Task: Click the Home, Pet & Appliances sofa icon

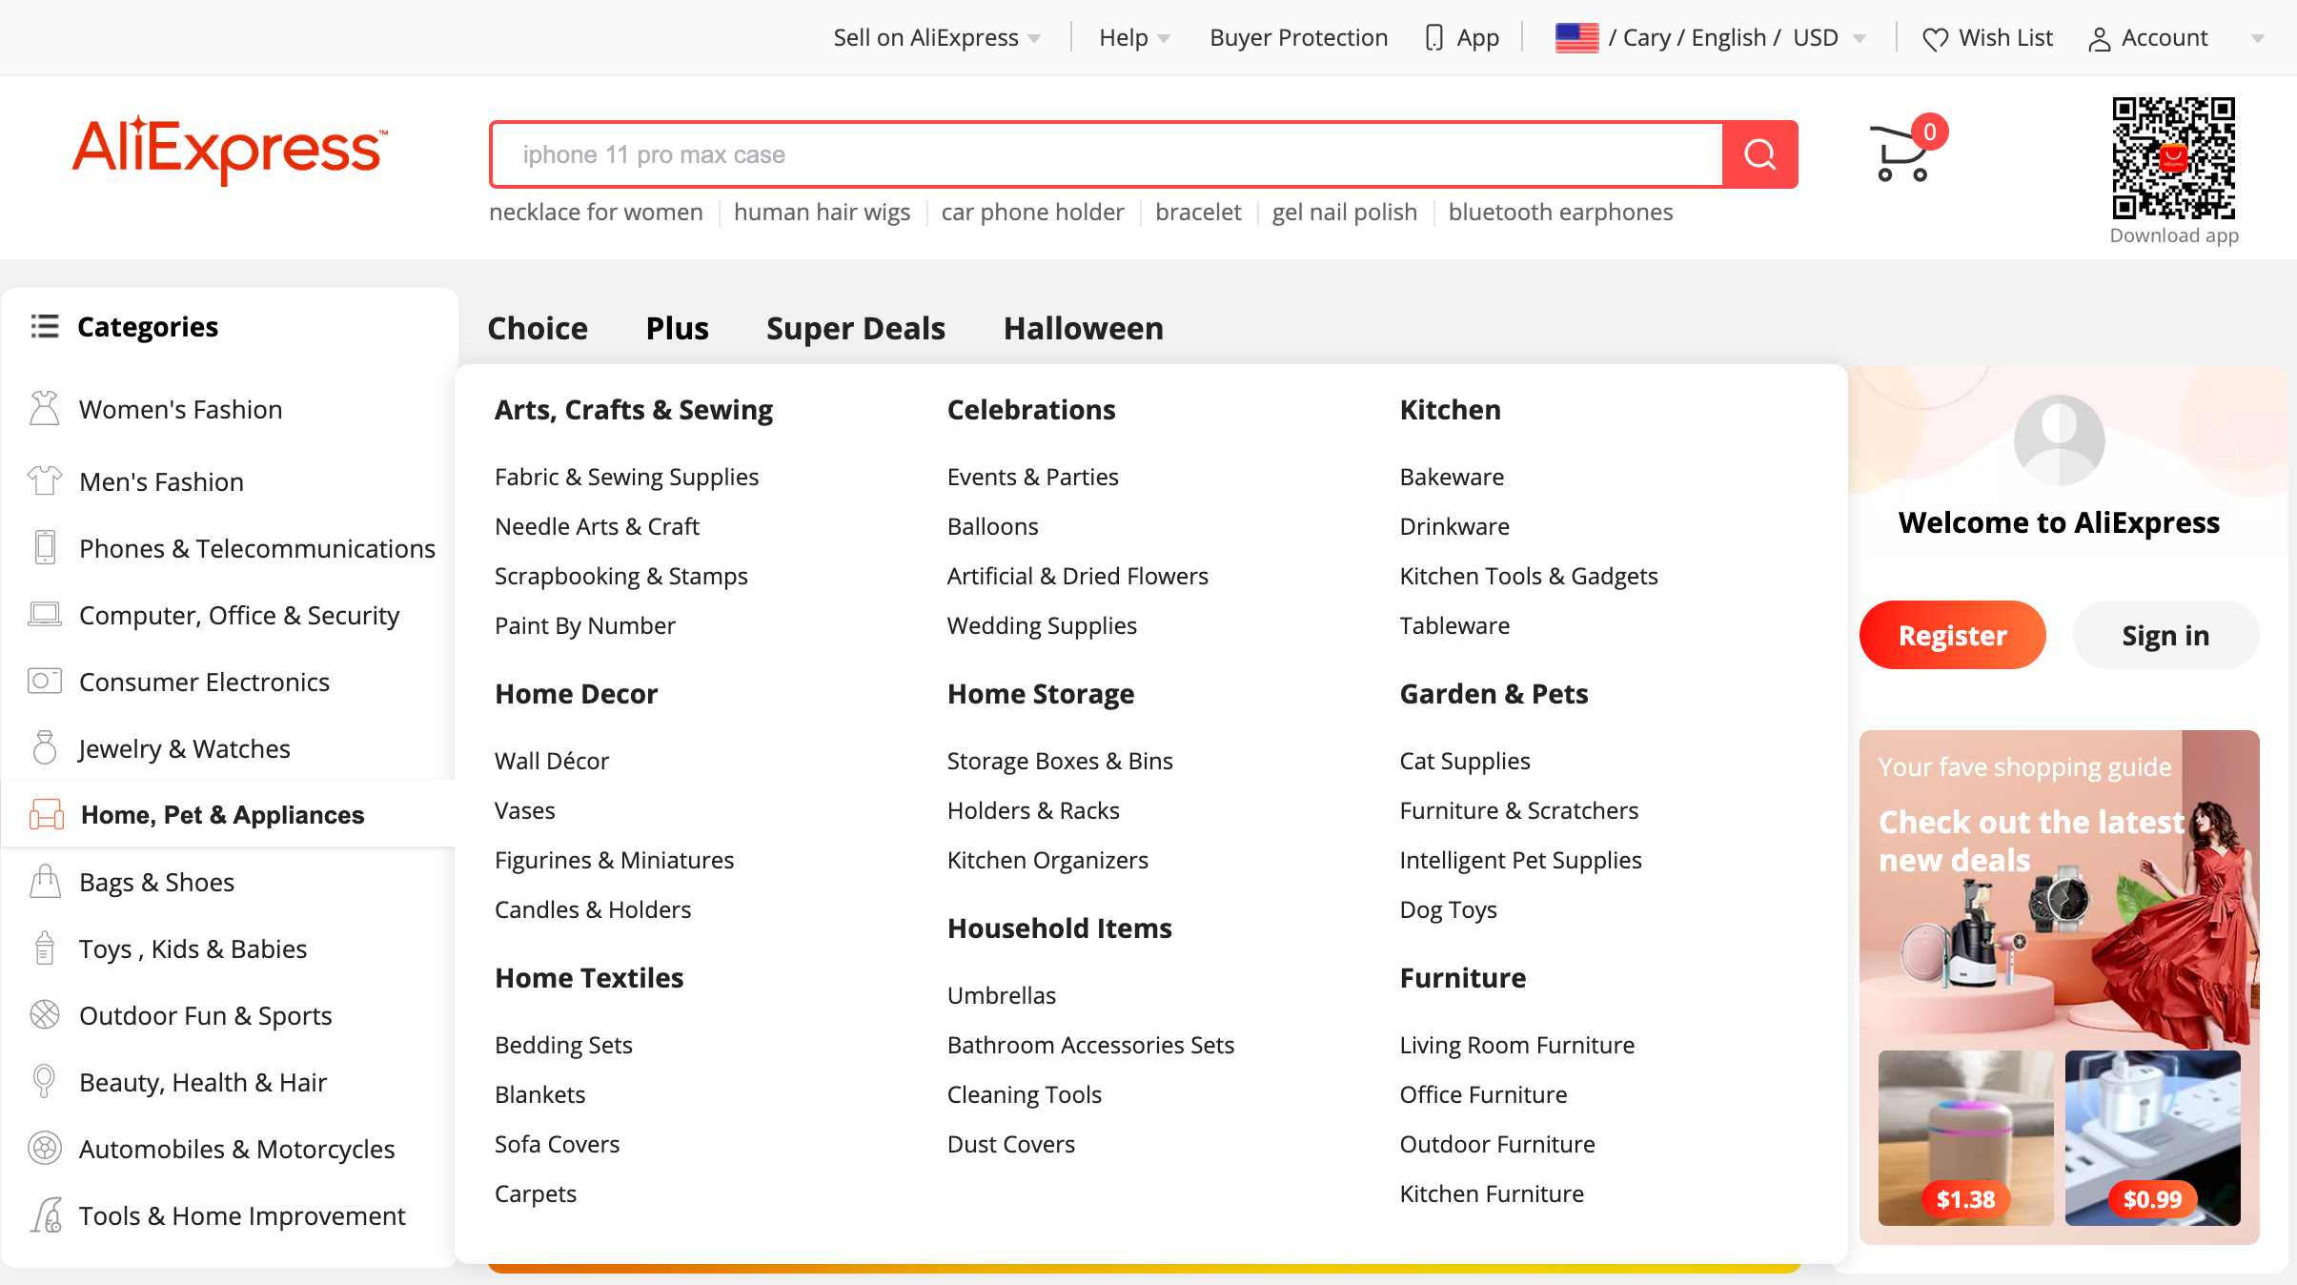Action: pyautogui.click(x=47, y=814)
